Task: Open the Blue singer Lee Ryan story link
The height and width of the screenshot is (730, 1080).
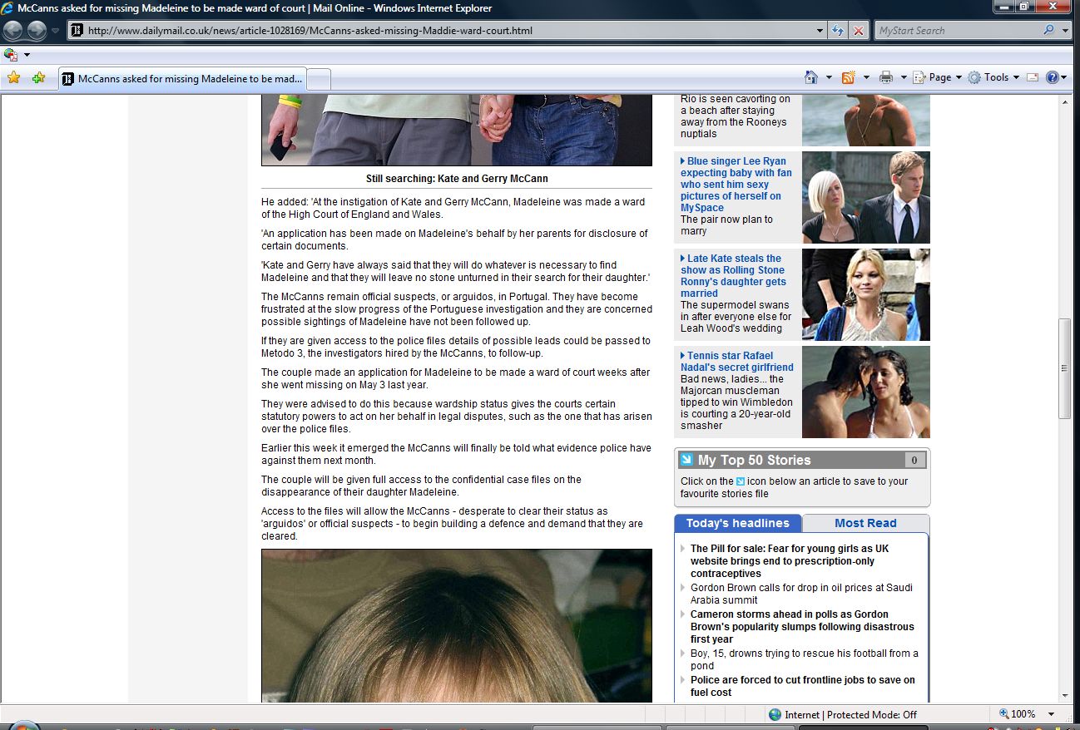Action: 736,185
